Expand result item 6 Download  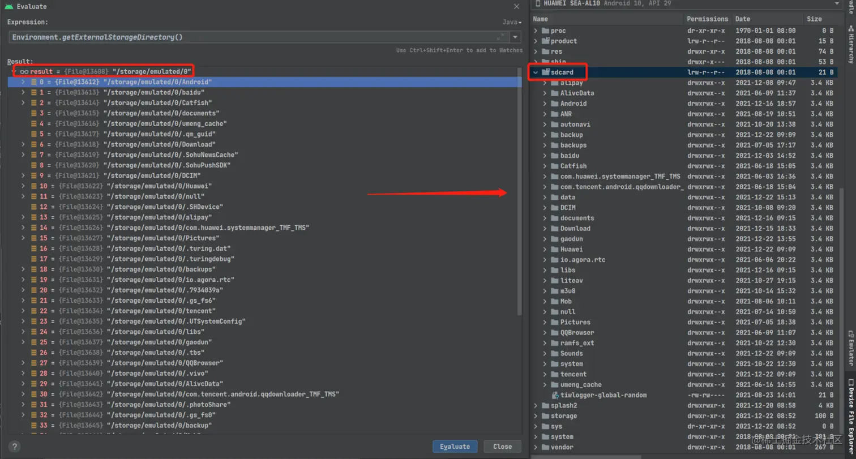[x=23, y=144]
